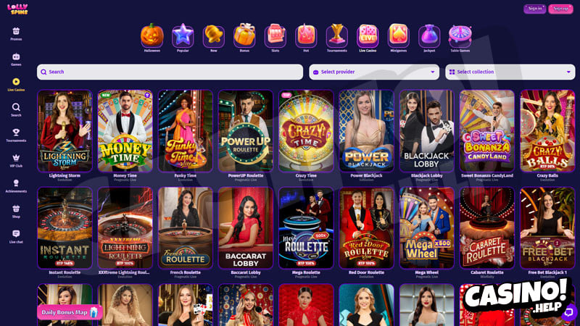Open VIP Club crown in sidebar

[16, 160]
